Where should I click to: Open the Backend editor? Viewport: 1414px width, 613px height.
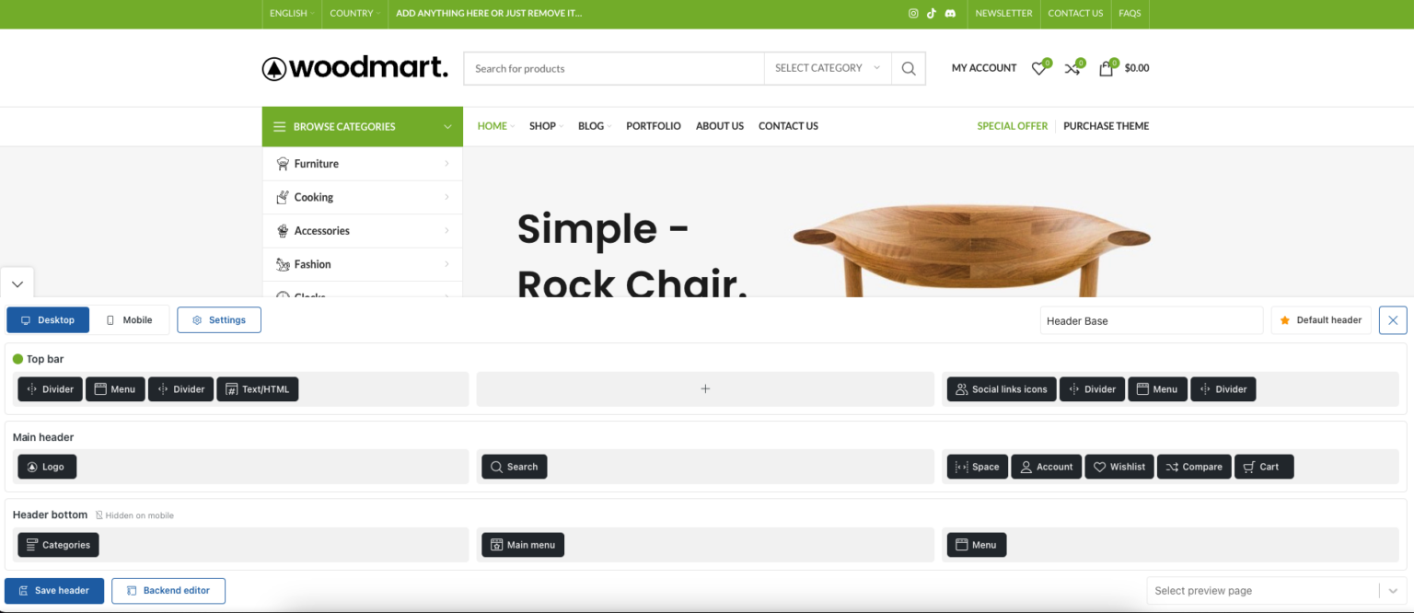click(x=168, y=590)
